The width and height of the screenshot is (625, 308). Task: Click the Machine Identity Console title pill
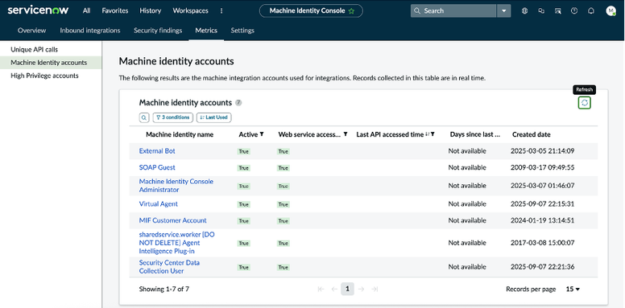pos(311,10)
